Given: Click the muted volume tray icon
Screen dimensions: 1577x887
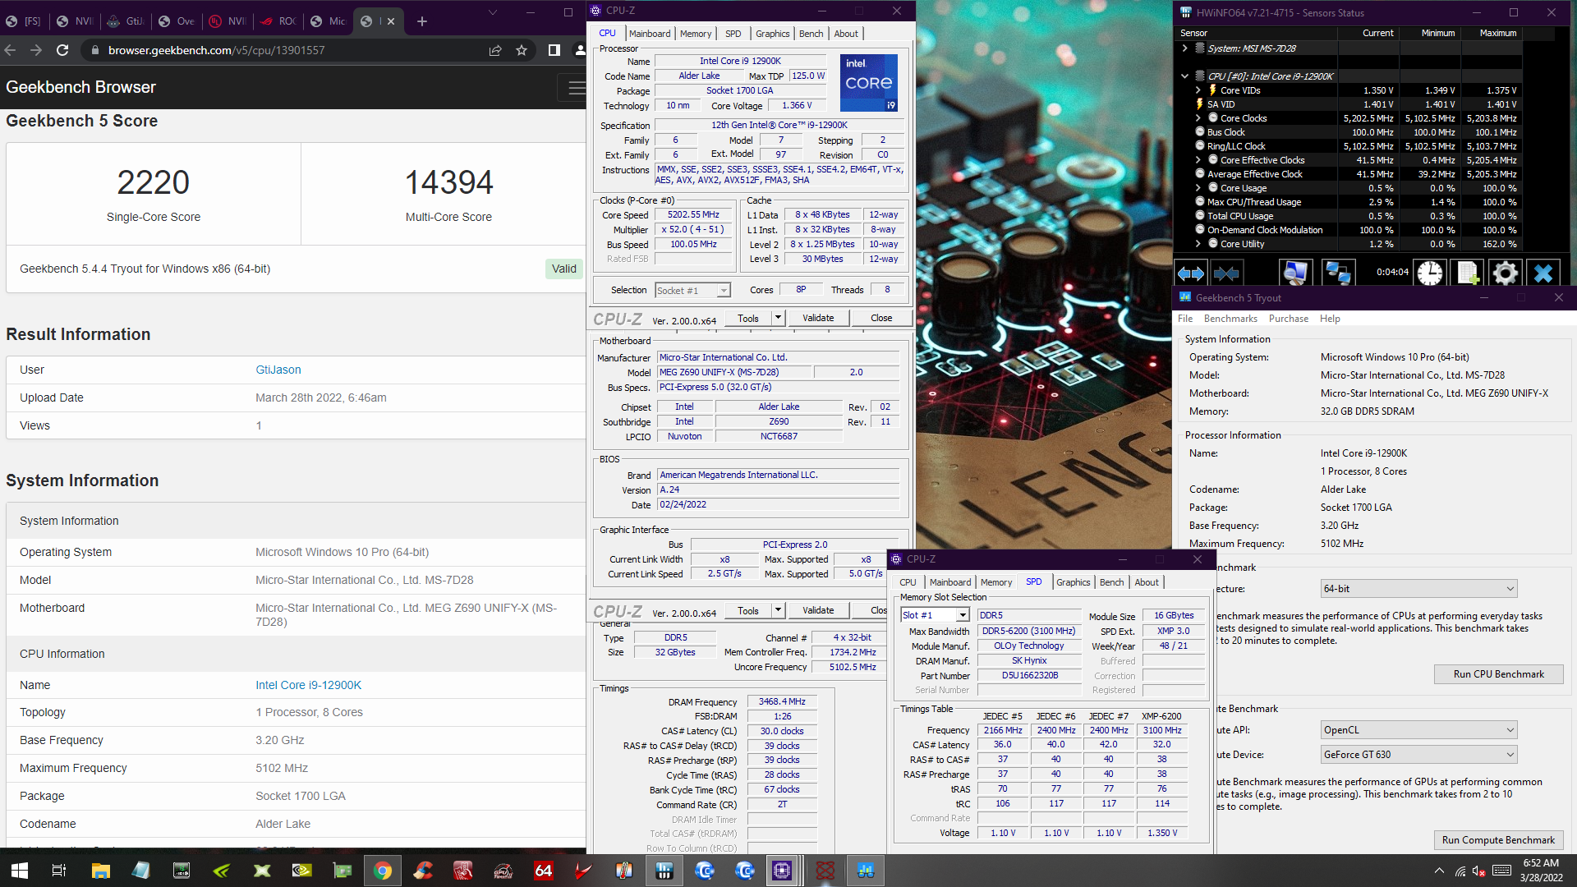Looking at the screenshot, I should (1479, 871).
